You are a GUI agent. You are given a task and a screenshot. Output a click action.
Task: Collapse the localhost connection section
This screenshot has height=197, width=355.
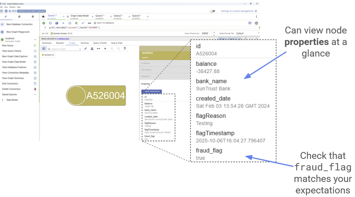coord(35,39)
